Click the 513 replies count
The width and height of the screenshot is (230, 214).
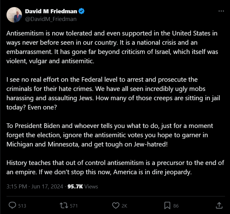point(22,206)
